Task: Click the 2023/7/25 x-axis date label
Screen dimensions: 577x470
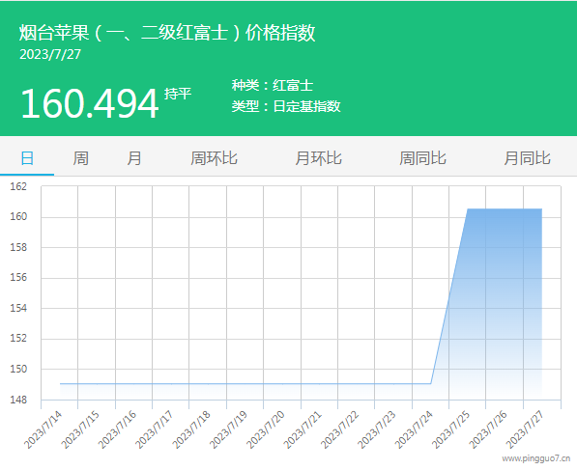Action: coord(450,429)
